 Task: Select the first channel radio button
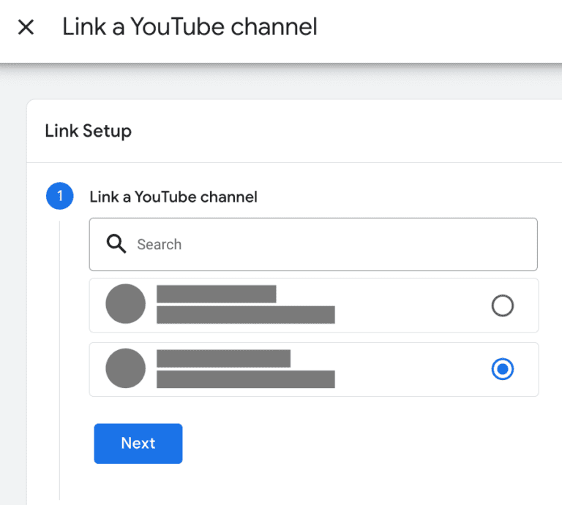502,305
